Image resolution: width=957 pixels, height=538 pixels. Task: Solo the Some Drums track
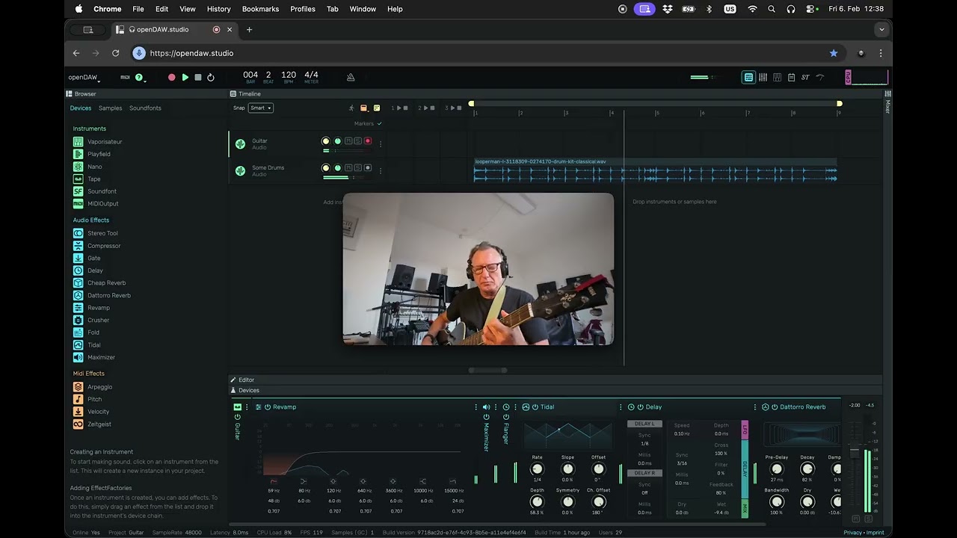click(x=357, y=168)
